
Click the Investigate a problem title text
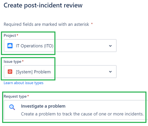[43, 106]
